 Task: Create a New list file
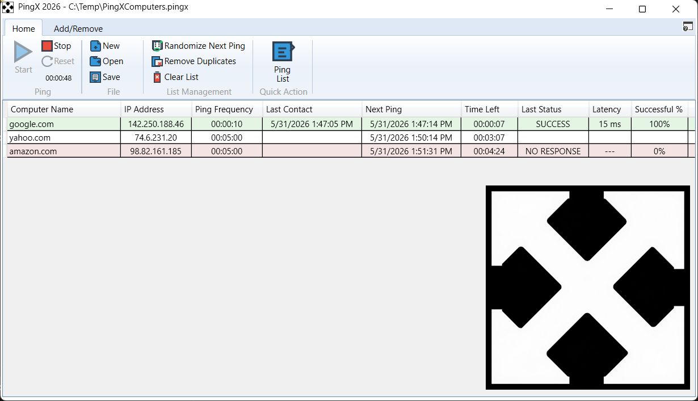[x=105, y=46]
